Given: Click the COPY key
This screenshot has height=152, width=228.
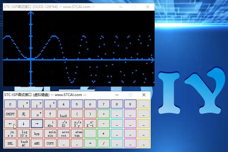Looking at the screenshot, I should (50, 143).
